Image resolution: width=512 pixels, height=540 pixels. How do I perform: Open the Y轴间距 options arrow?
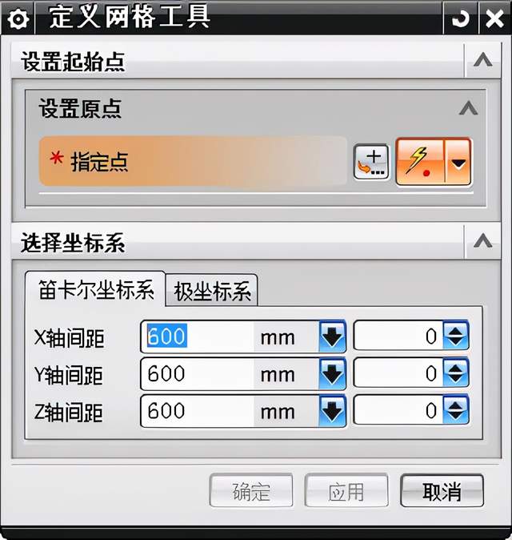point(332,373)
